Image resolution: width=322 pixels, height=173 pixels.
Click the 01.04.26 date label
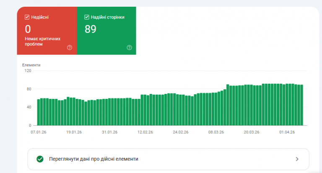point(287,132)
